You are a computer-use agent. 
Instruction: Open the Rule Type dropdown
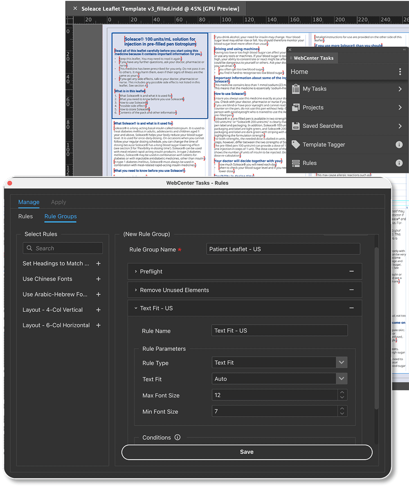[341, 363]
